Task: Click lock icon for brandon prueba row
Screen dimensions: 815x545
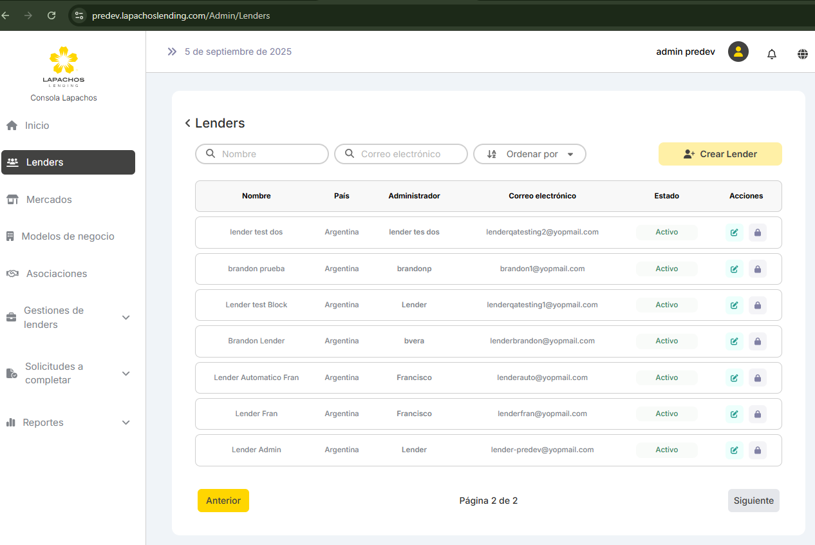Action: coord(757,269)
